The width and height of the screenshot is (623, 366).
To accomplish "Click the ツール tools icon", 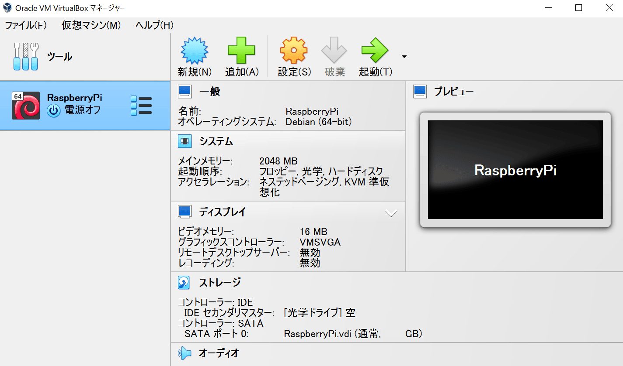I will pyautogui.click(x=26, y=57).
